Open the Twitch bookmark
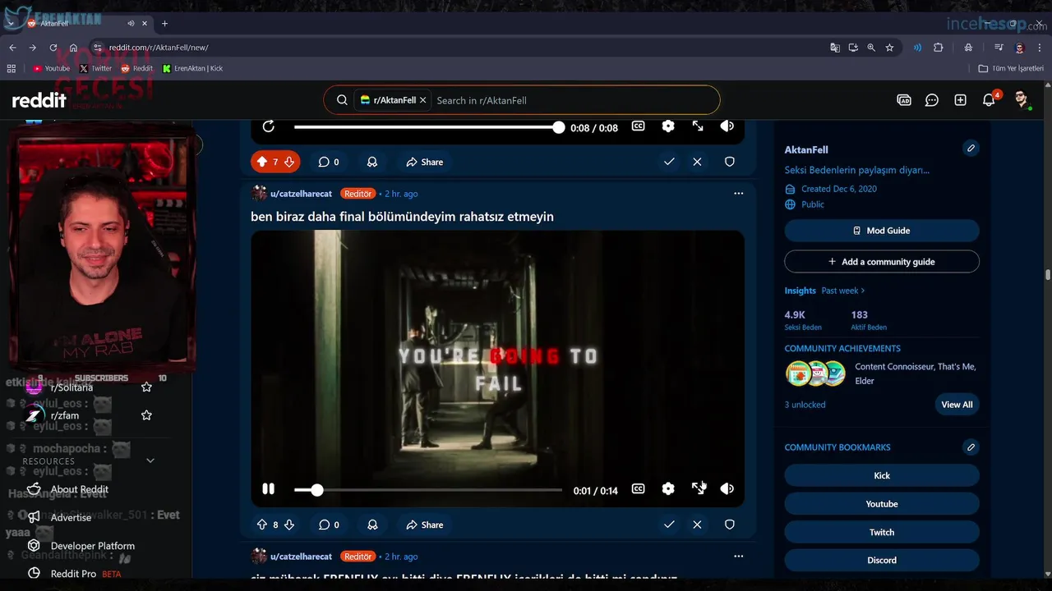The image size is (1052, 591). tap(882, 532)
